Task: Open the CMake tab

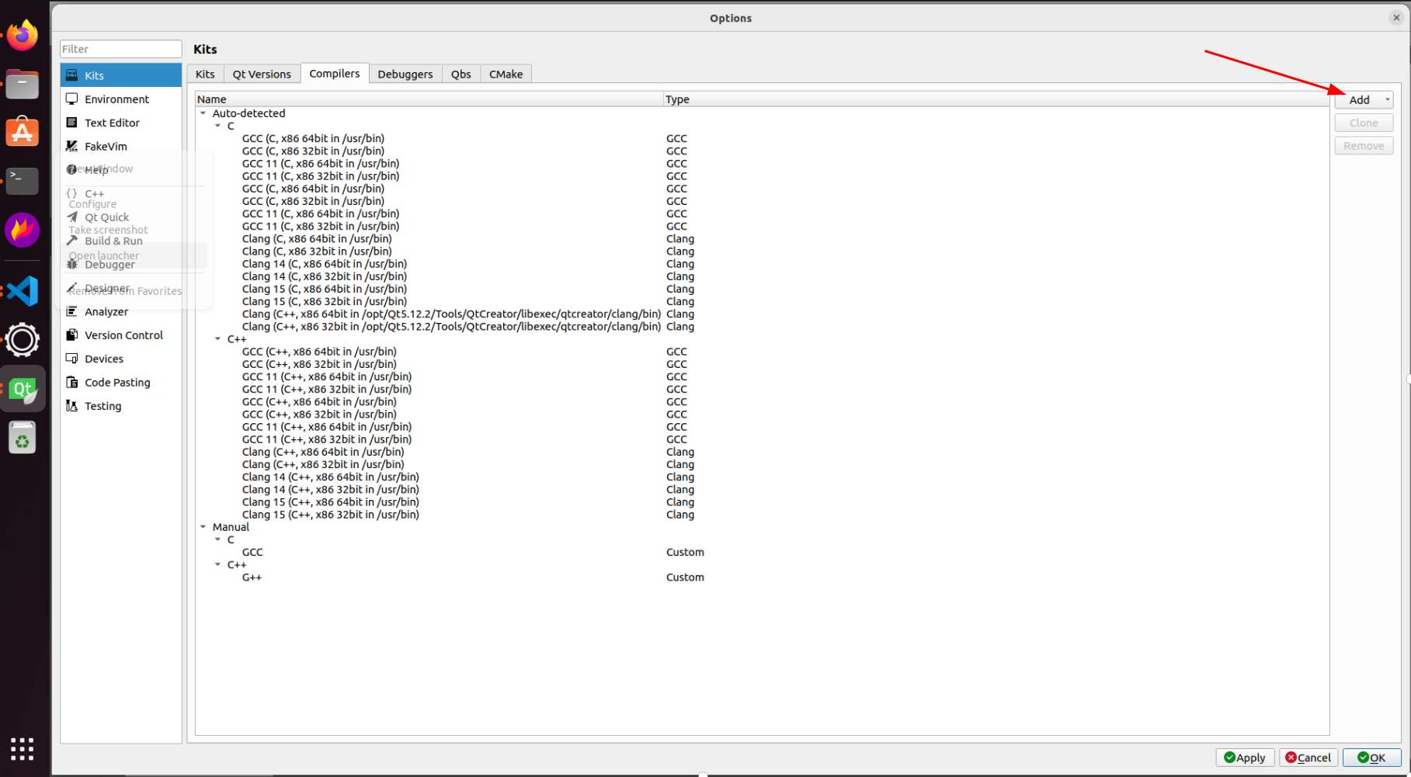Action: 506,74
